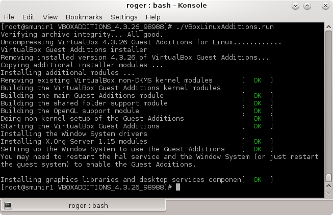Image resolution: width=333 pixels, height=215 pixels.
Task: Click 'Building the shared folder support module' text
Action: 84,103
